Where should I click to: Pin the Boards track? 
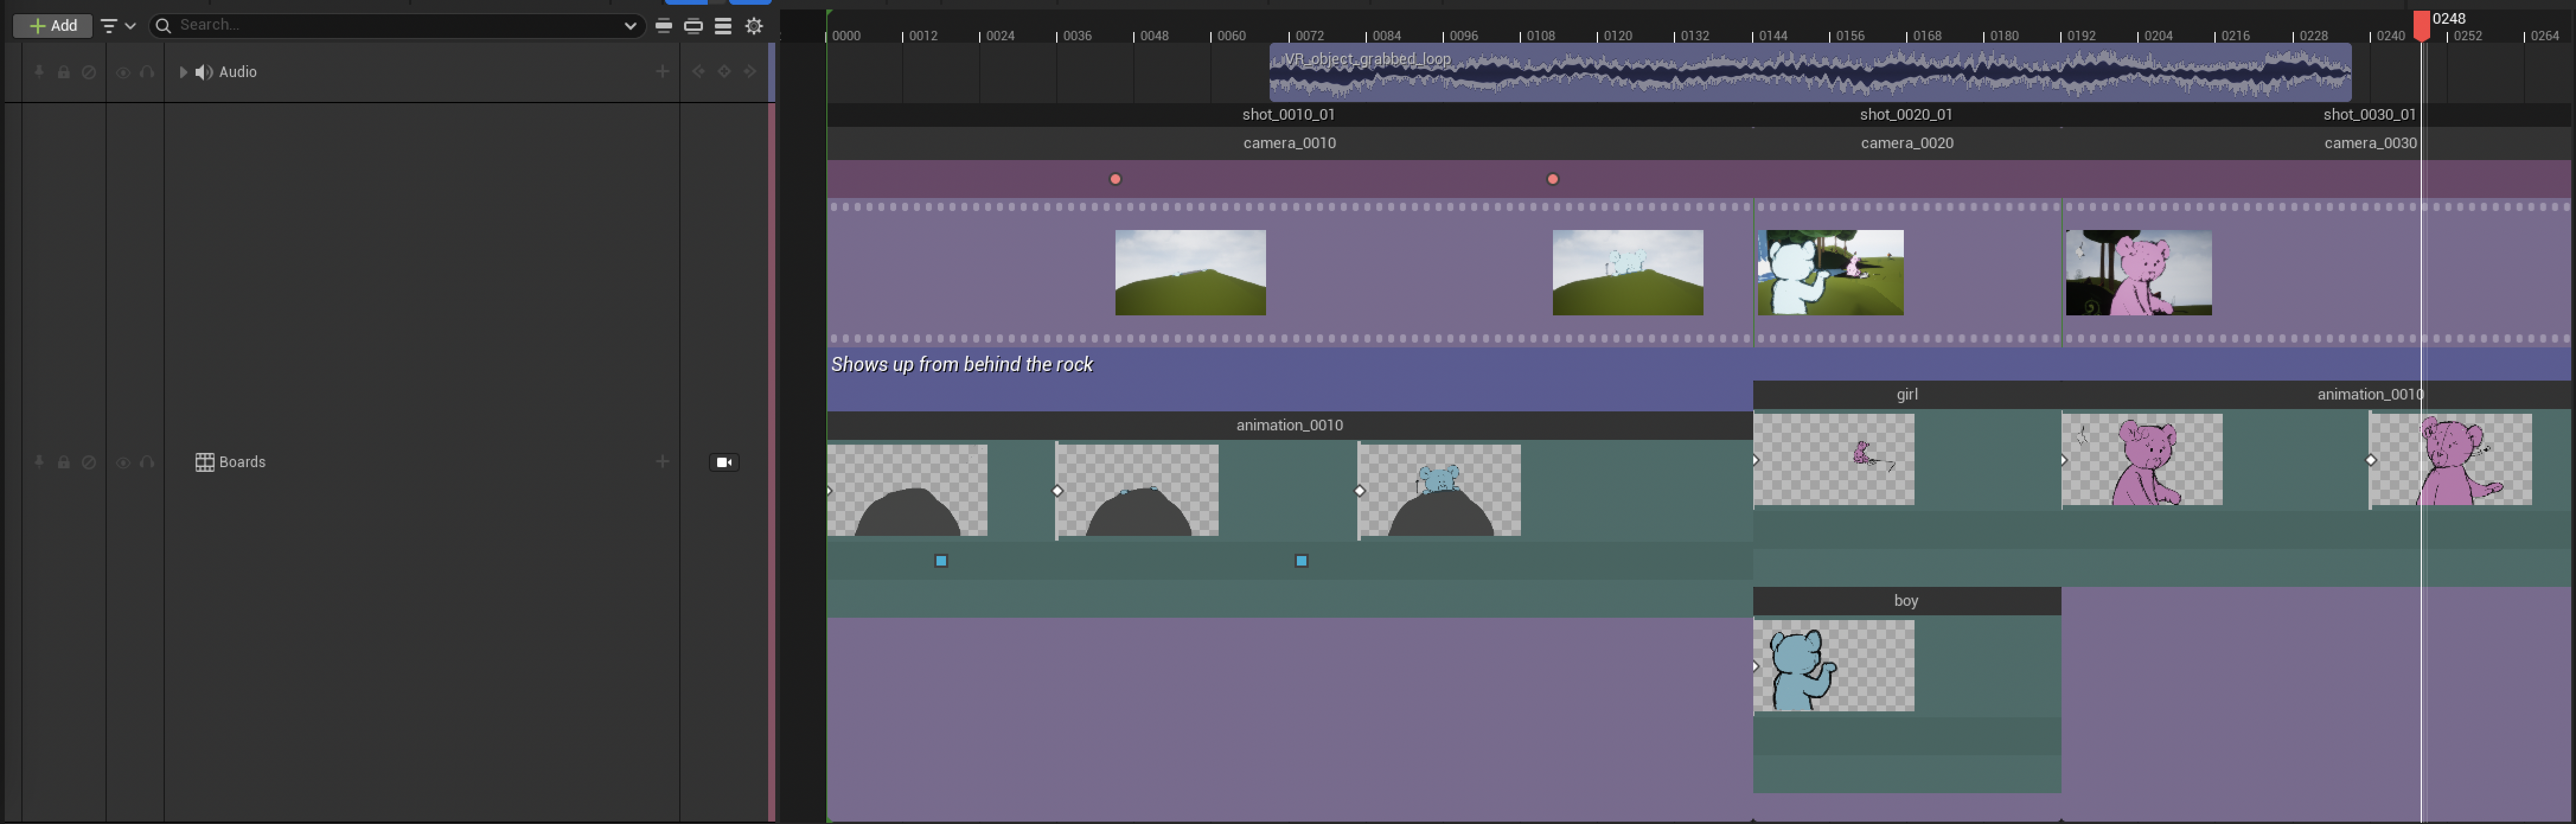coord(38,462)
